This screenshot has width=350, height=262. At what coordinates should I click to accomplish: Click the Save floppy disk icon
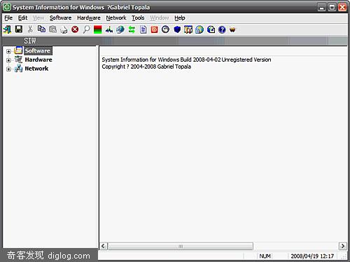click(x=19, y=29)
